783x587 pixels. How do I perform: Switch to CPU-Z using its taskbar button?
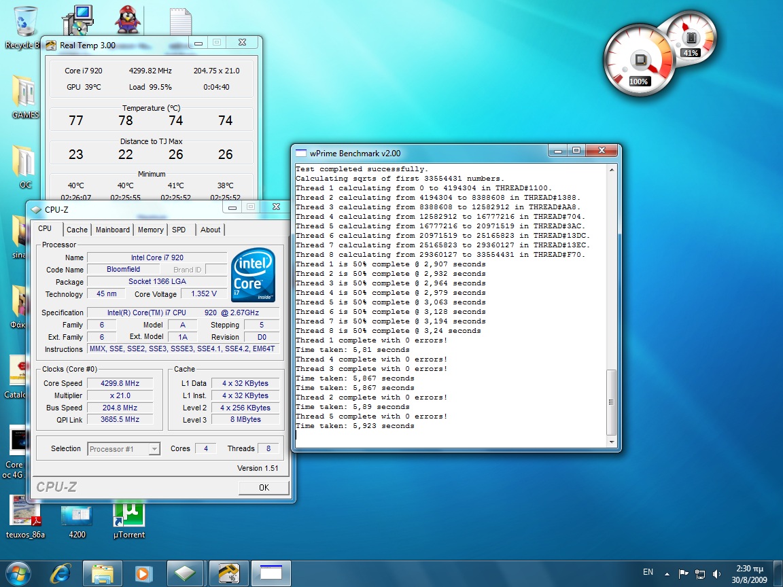tap(186, 573)
